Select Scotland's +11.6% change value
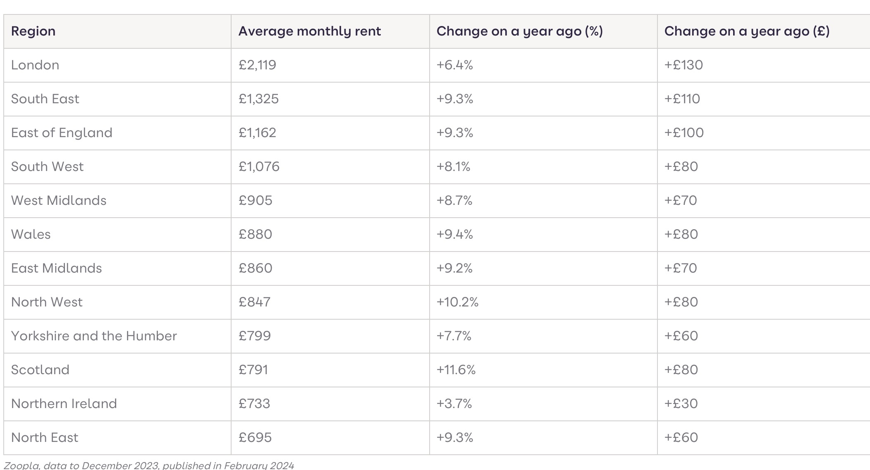Screen dimensions: 870x470 tap(456, 370)
